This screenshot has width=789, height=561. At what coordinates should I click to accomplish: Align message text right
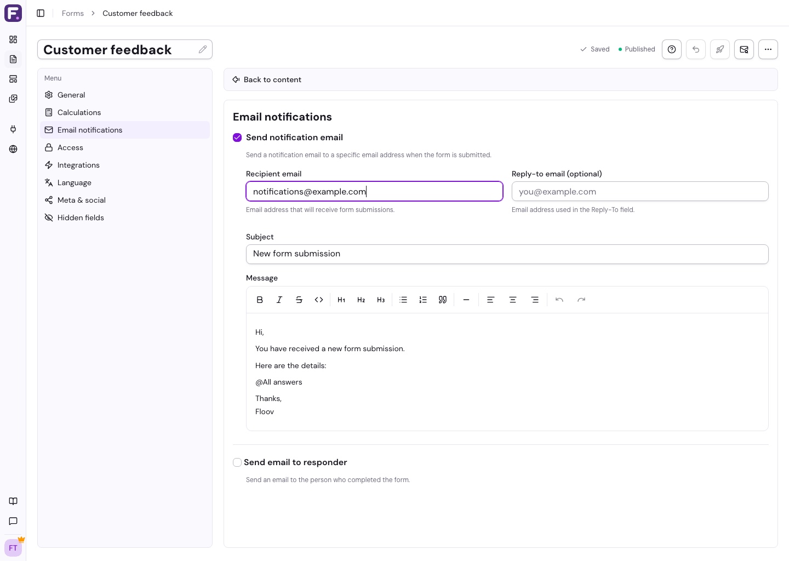[x=535, y=300]
